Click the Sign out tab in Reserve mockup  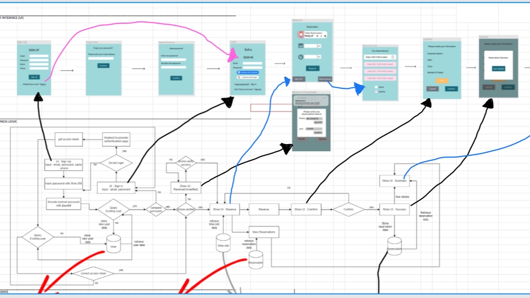(299, 79)
